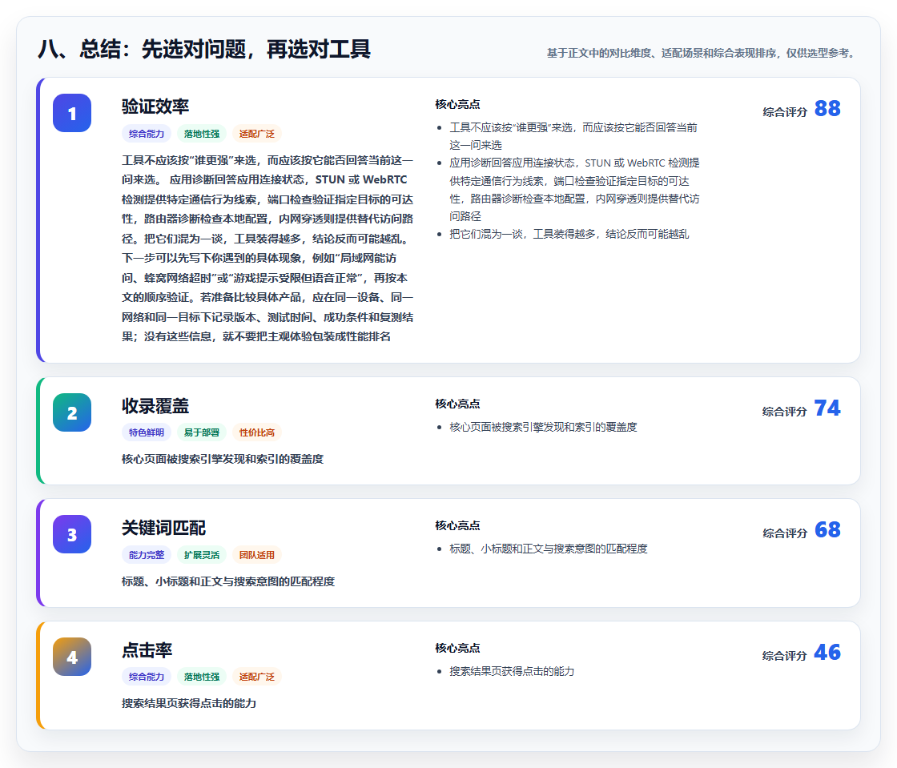The image size is (897, 768).
Task: Click 点击率 description under its tags
Action: (189, 703)
